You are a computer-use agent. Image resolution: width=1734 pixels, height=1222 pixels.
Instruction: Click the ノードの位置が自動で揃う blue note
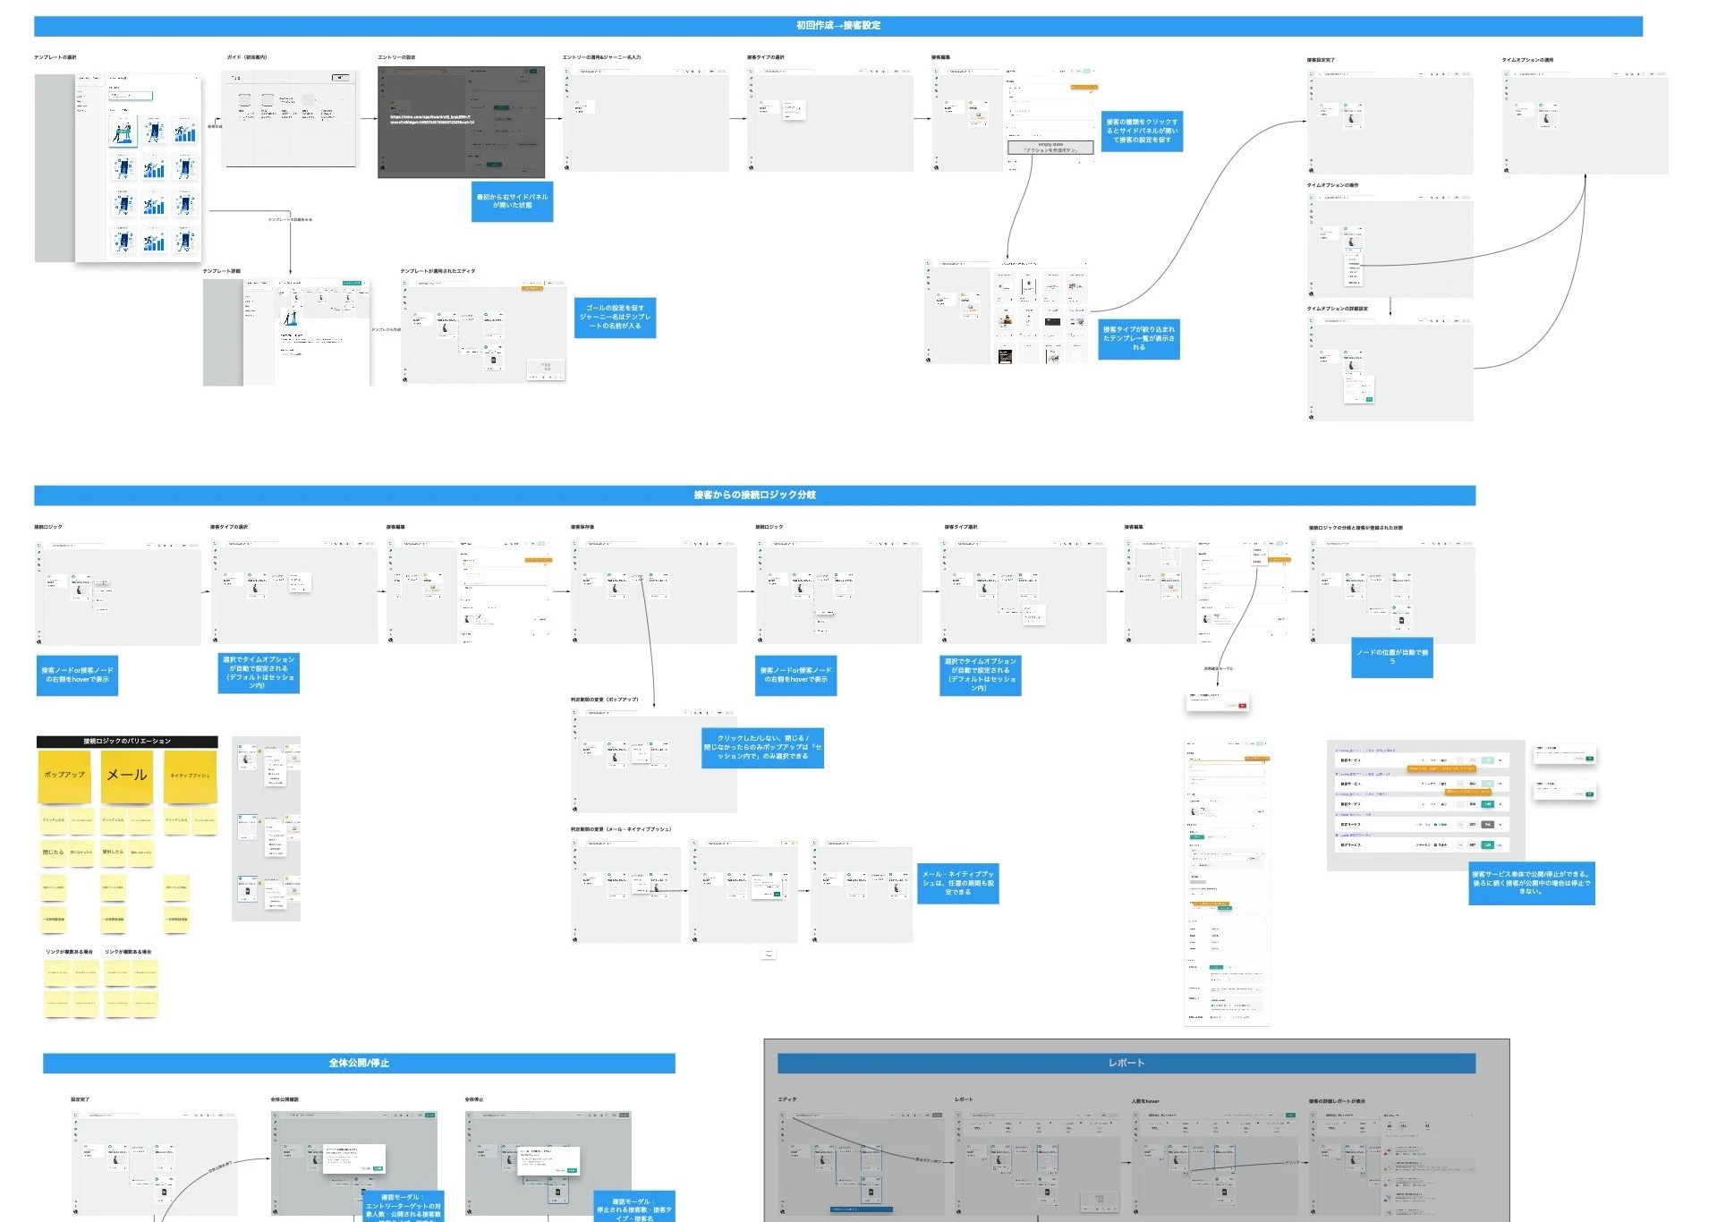point(1391,657)
